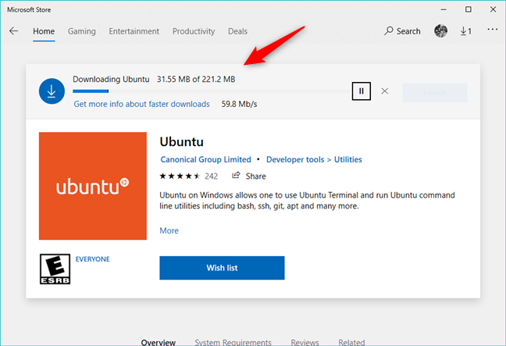Viewport: 506px width, 346px height.
Task: Go back with the left arrow
Action: pos(13,31)
